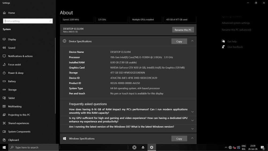Click the Device ID value 47A1C786-84F3-4F9E-B100-10DDCD9C1A39
Viewport: 268px width, 151px height.
coord(134,78)
